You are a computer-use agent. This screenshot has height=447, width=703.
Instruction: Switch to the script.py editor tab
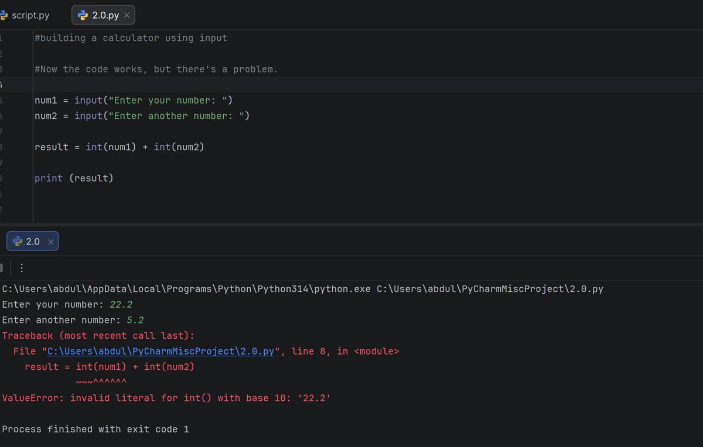pos(25,15)
